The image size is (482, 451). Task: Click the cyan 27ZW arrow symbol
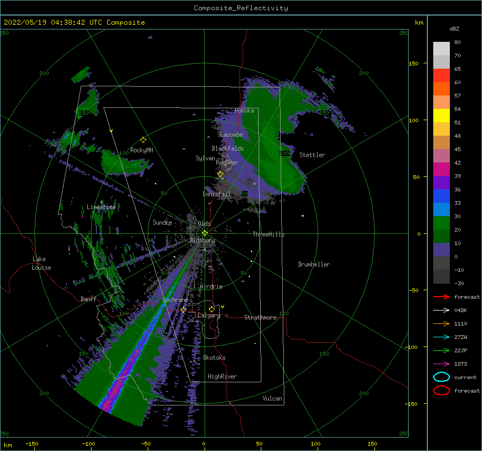441,337
